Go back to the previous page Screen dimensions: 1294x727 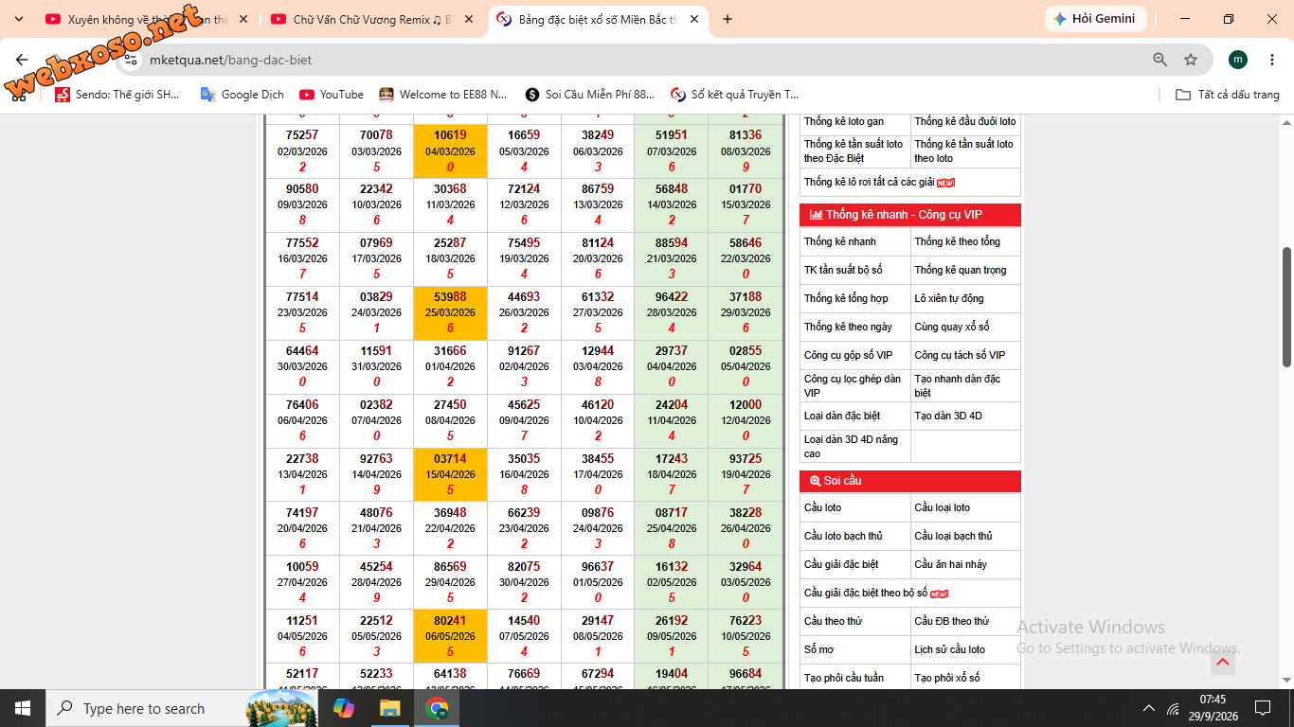pyautogui.click(x=23, y=60)
